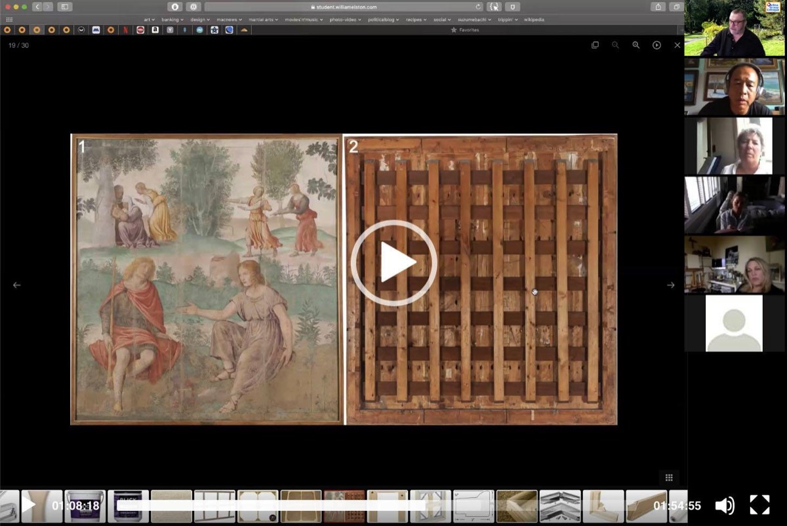
Task: Select the BLACK paint can thumbnail
Action: (x=128, y=506)
